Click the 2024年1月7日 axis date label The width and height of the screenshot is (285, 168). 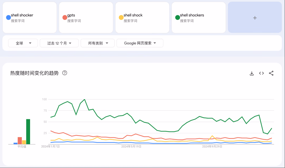click(x=50, y=147)
